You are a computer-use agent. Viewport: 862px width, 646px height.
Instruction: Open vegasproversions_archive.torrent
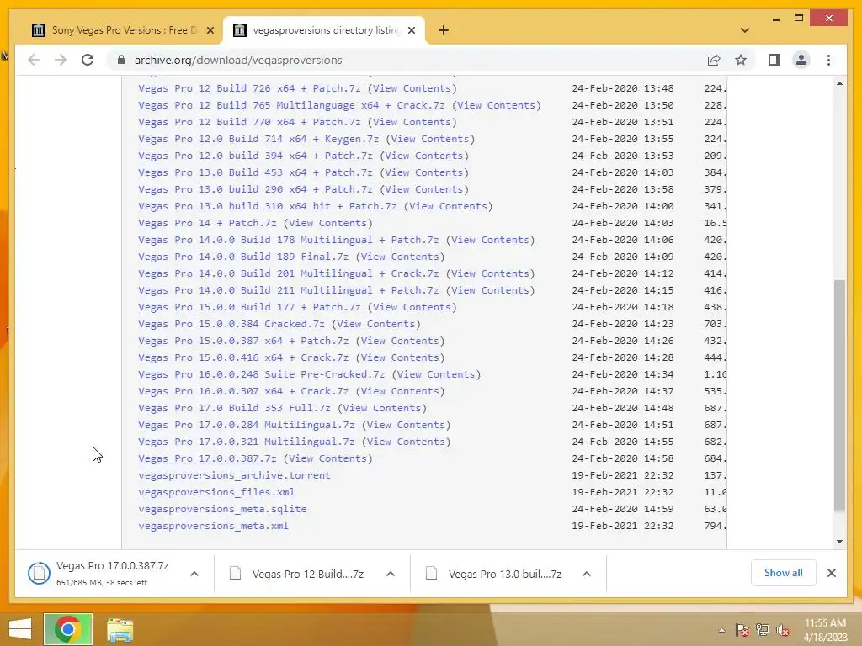(x=234, y=475)
